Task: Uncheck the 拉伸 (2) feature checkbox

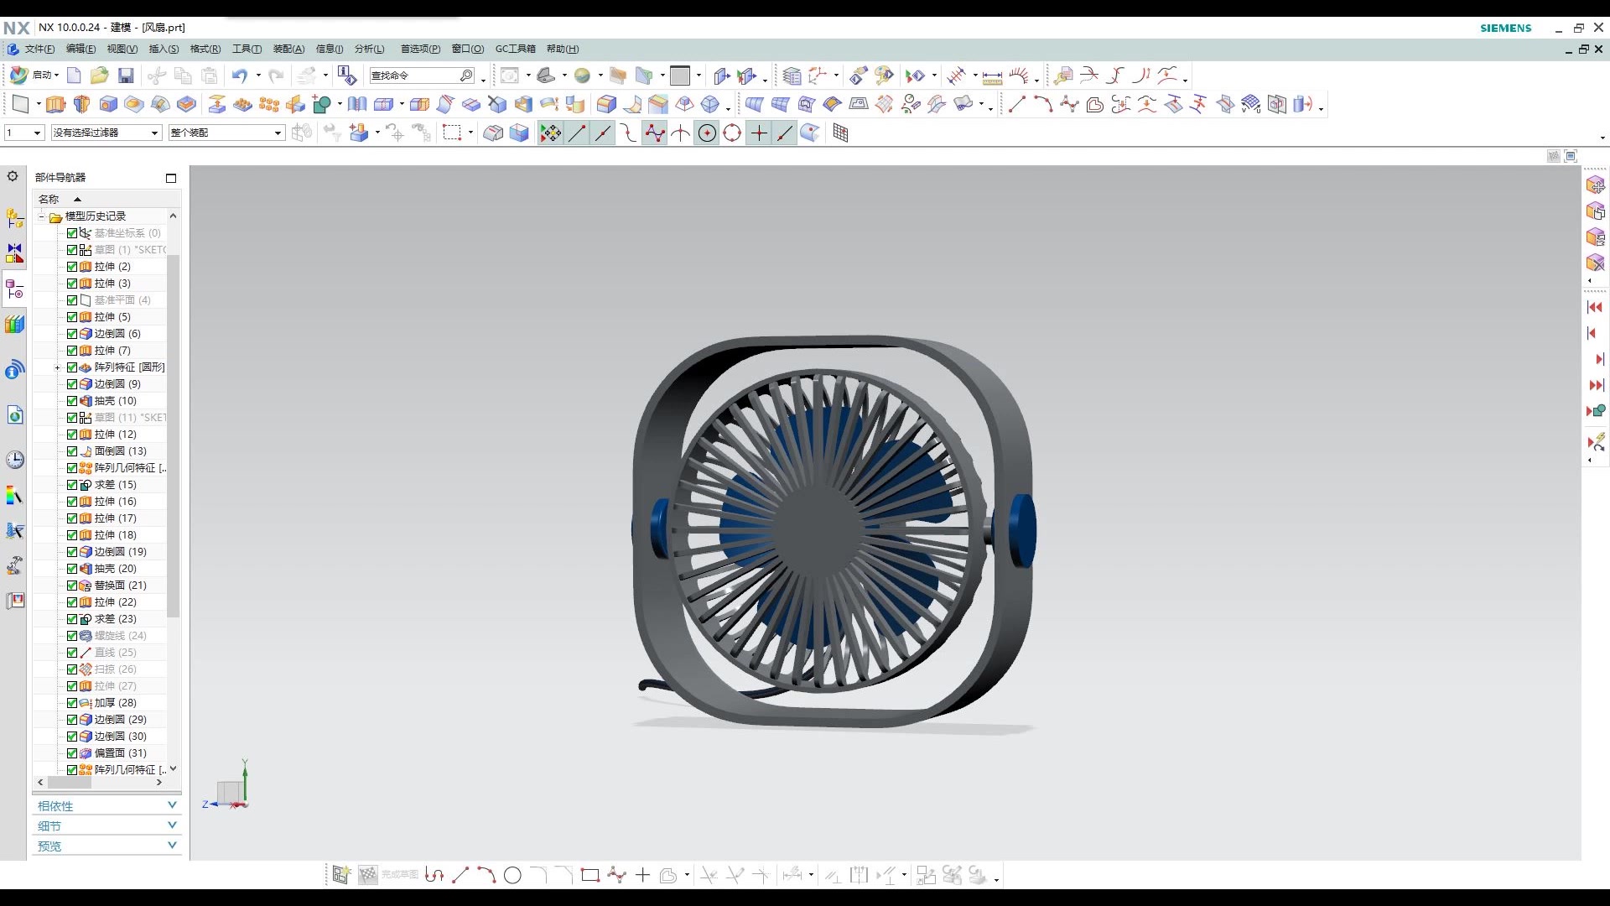Action: tap(72, 267)
